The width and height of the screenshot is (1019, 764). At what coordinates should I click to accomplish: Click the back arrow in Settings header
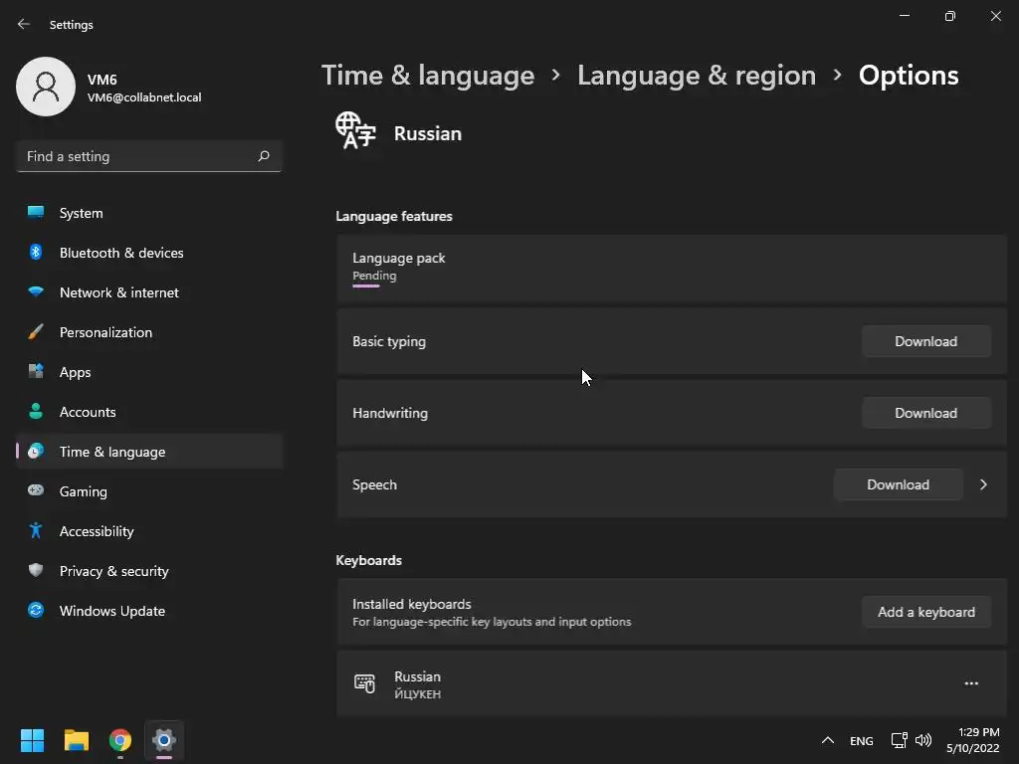[x=24, y=24]
